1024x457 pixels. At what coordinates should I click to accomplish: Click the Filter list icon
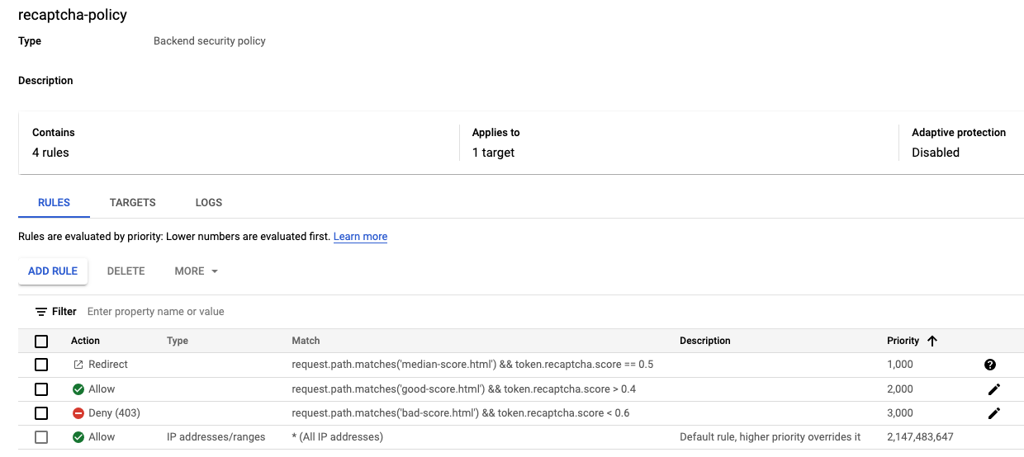coord(40,312)
